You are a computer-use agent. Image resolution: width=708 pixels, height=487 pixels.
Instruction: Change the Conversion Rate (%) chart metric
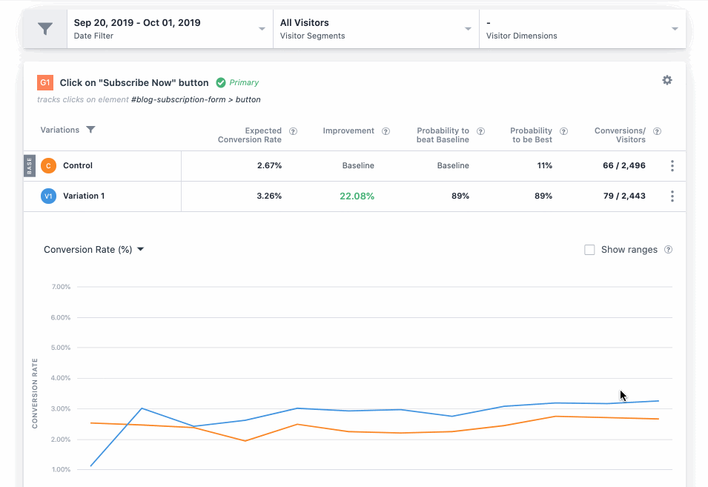[x=93, y=250]
